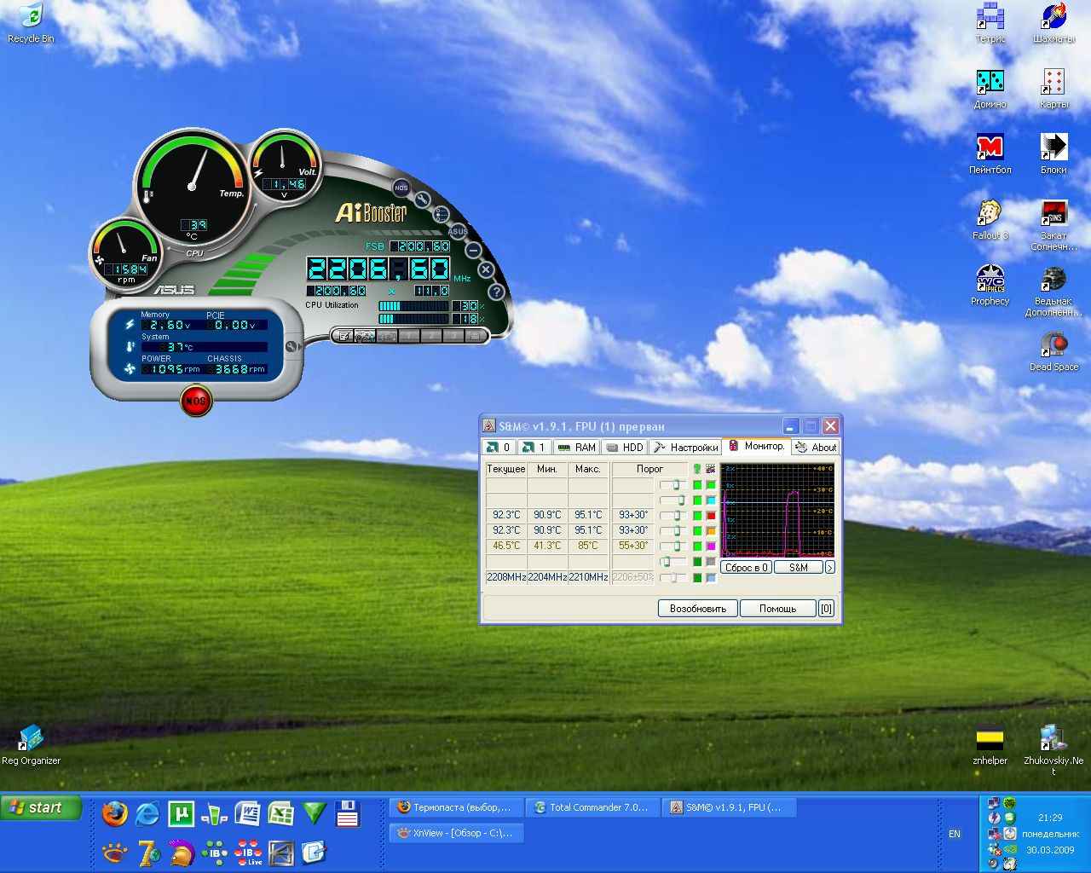Launch uTorrent from quick launch
Screen dimensions: 1091x873
[181, 814]
